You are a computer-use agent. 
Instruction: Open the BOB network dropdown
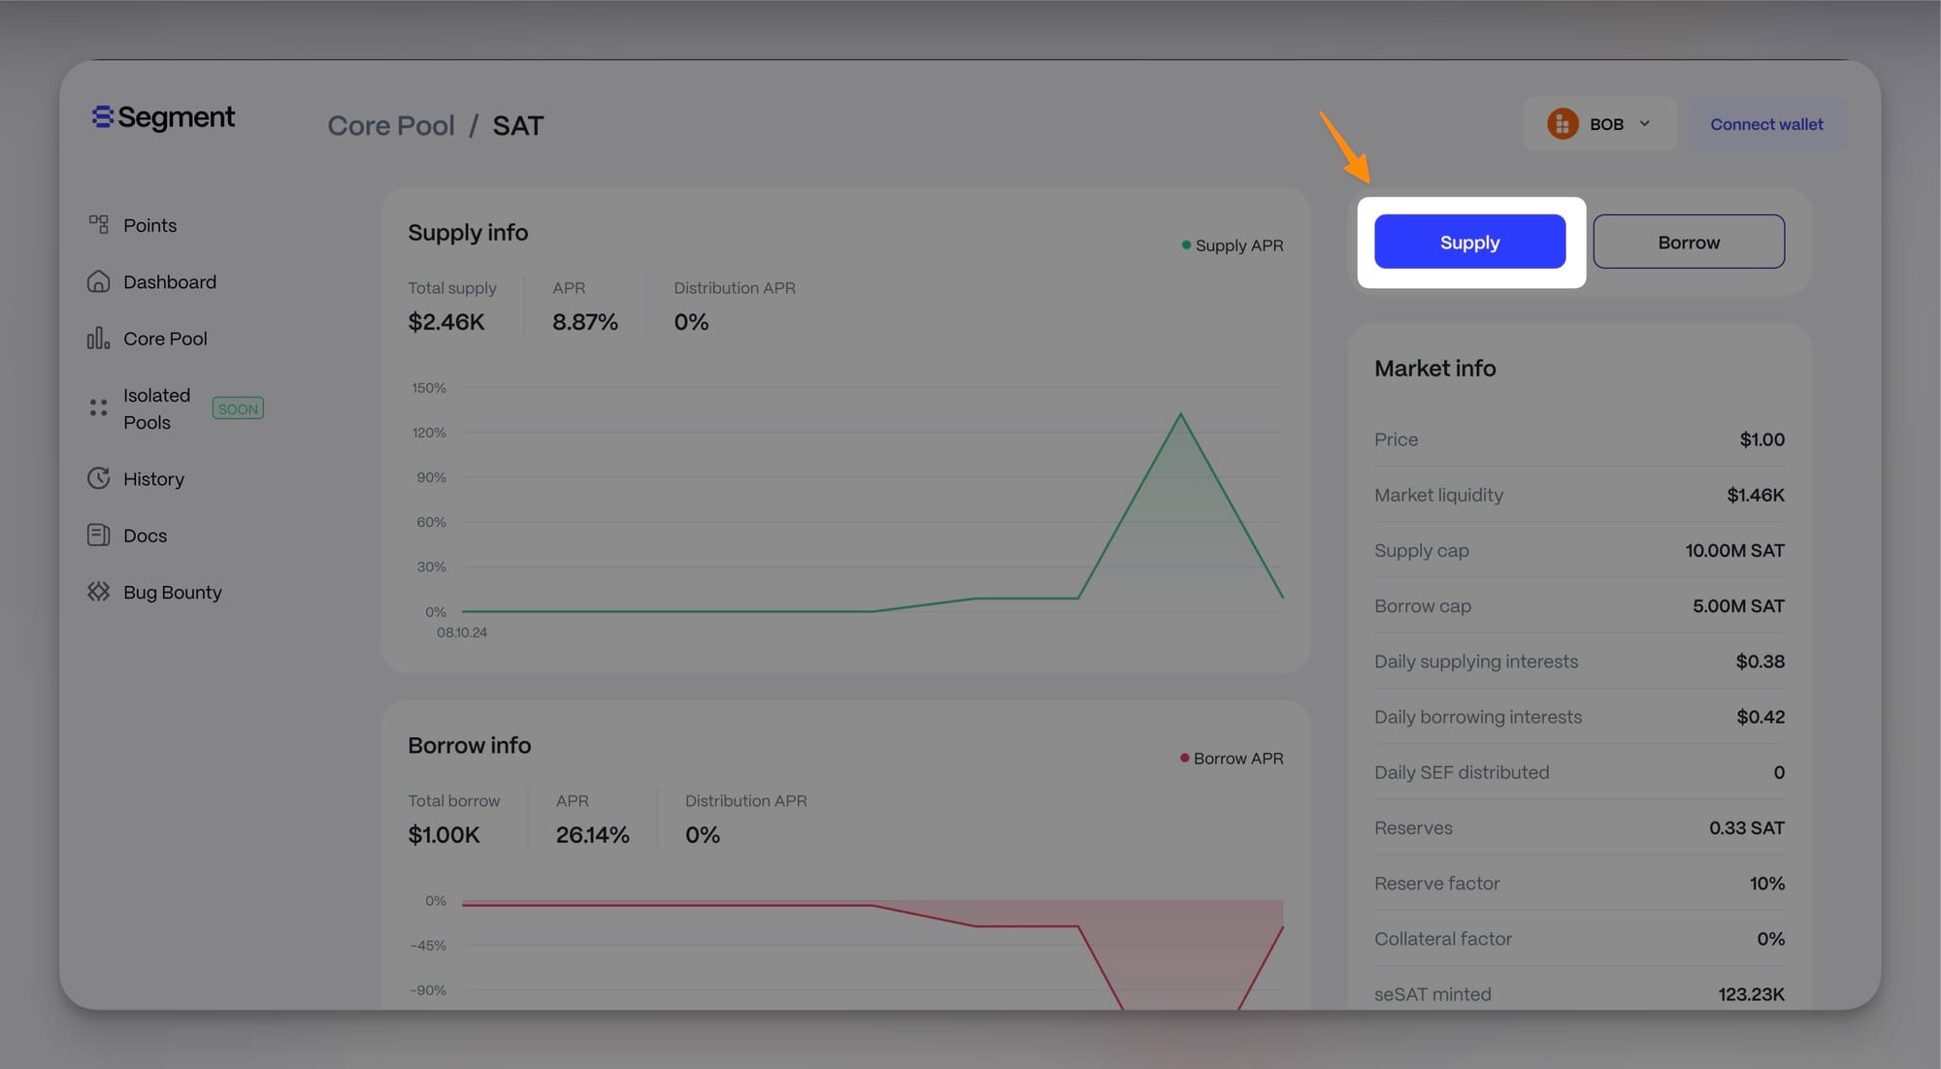(x=1605, y=124)
